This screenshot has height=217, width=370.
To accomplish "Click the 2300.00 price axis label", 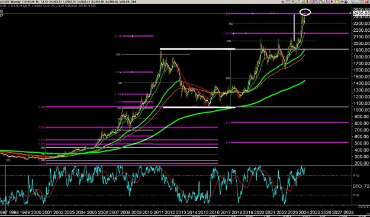I will [x=361, y=24].
